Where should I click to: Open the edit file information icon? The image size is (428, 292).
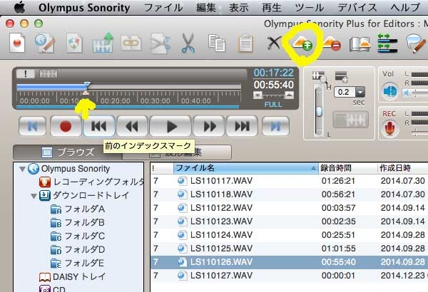point(45,43)
